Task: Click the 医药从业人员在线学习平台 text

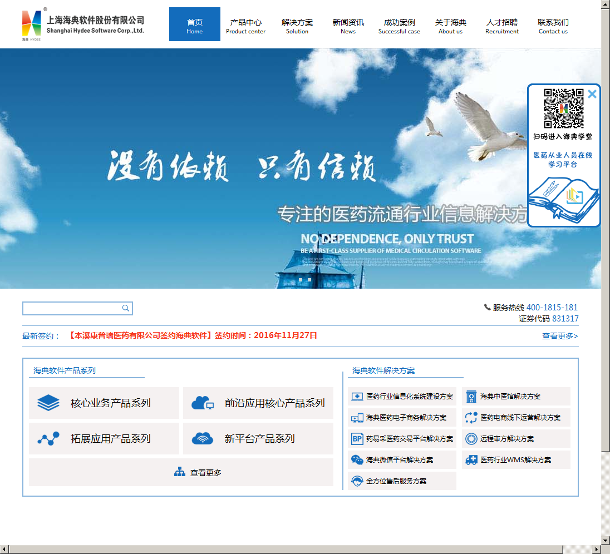Action: click(x=563, y=160)
